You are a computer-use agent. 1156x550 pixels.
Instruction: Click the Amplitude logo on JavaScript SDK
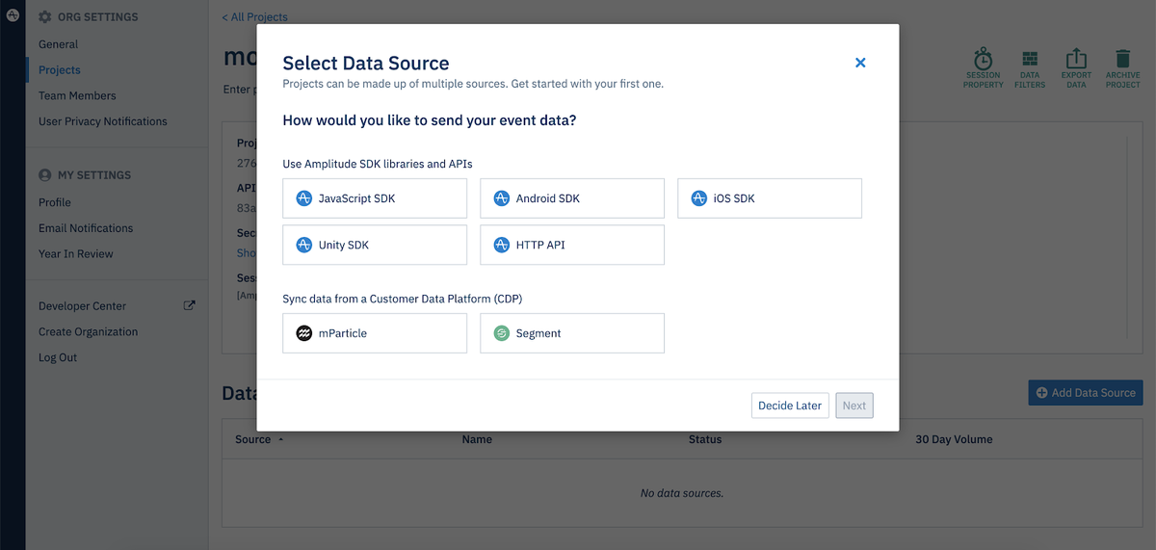(304, 198)
